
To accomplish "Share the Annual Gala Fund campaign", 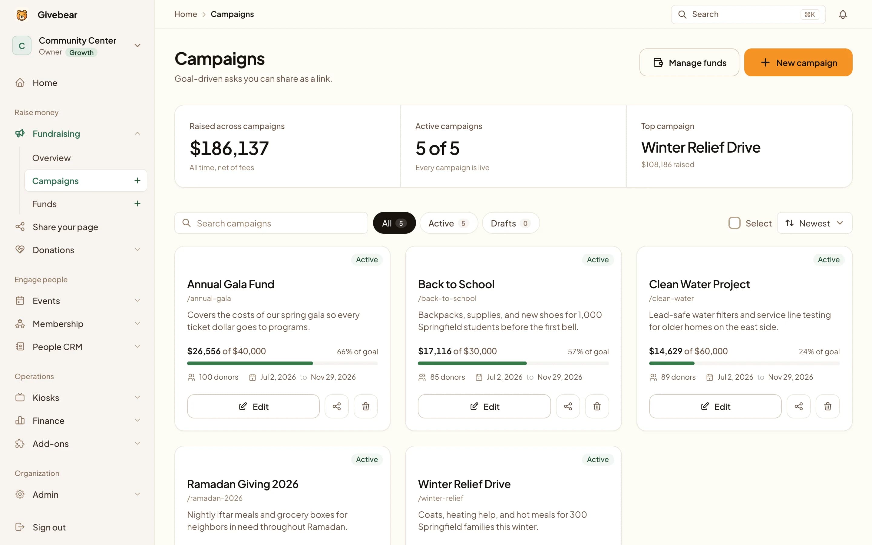I will click(x=337, y=406).
